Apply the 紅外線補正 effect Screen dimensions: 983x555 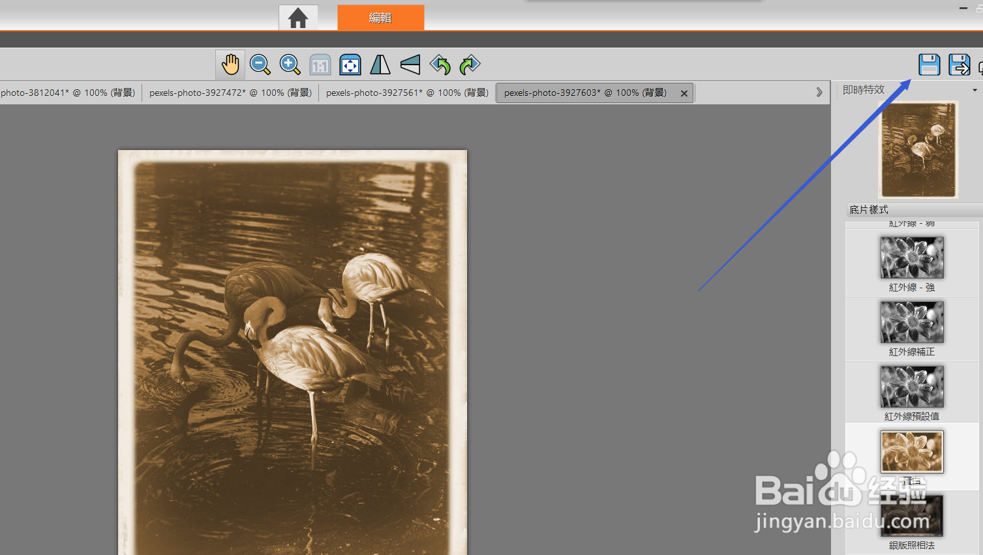coord(912,329)
